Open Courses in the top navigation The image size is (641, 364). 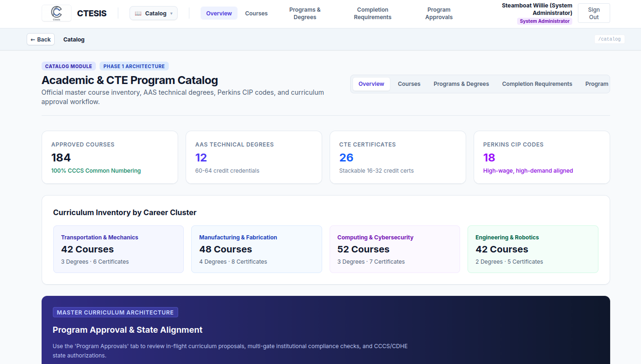(x=256, y=13)
